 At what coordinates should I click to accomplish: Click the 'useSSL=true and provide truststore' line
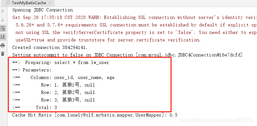tap(108, 40)
